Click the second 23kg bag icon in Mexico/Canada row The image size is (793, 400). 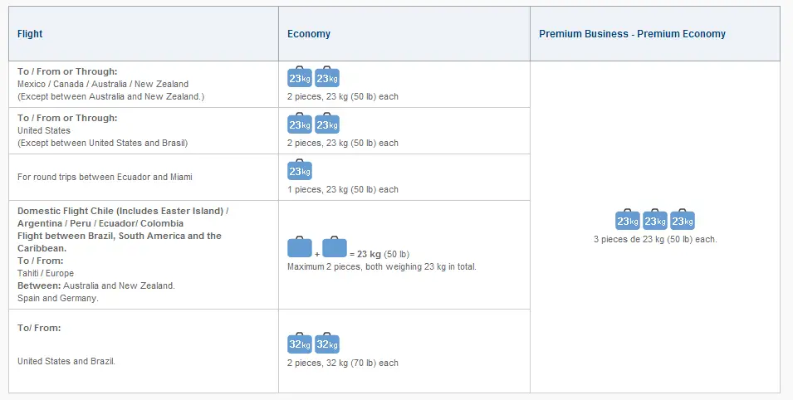pyautogui.click(x=326, y=77)
